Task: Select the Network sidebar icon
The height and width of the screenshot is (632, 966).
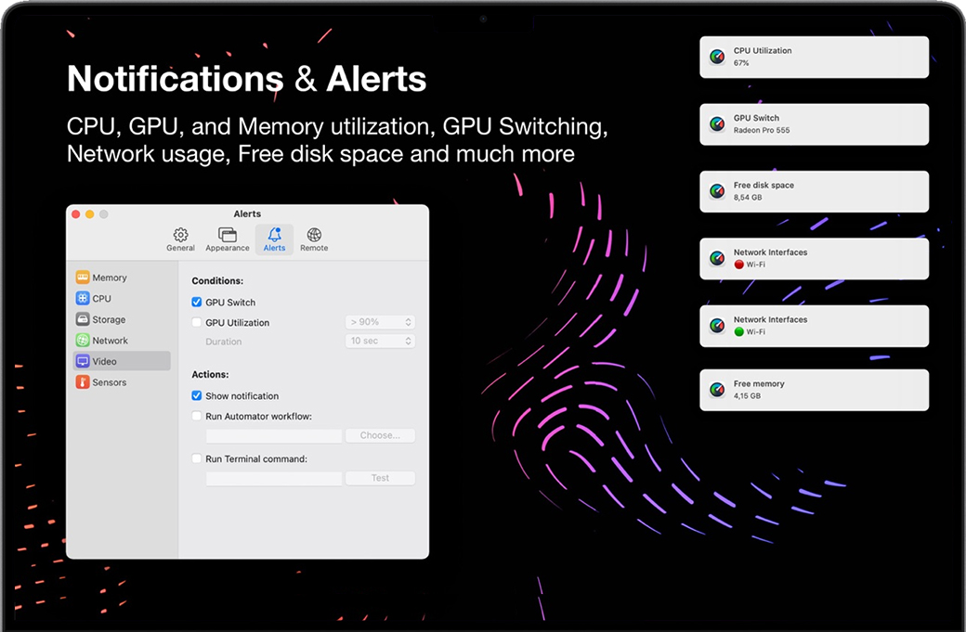Action: [83, 341]
